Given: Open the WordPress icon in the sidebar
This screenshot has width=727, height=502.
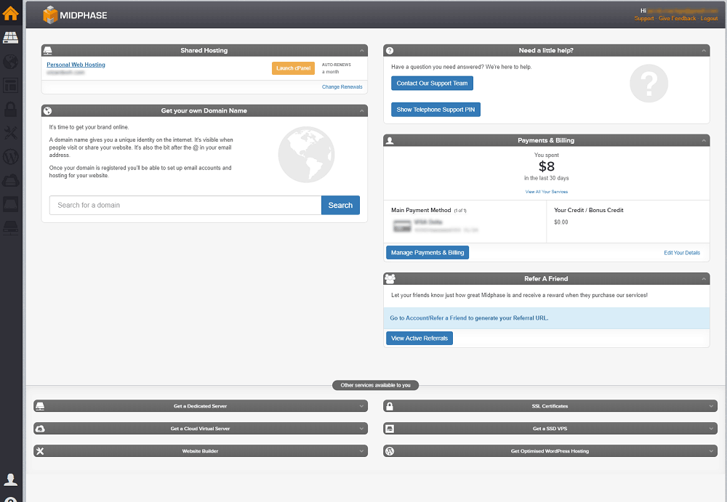Looking at the screenshot, I should click(x=10, y=157).
